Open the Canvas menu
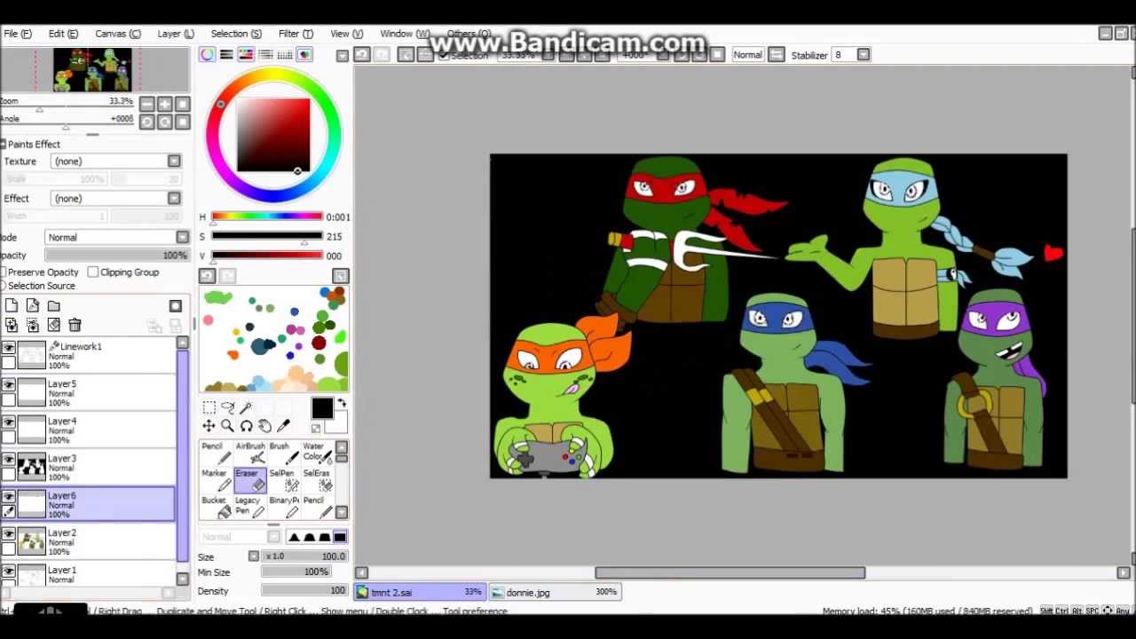This screenshot has height=639, width=1136. 118,34
